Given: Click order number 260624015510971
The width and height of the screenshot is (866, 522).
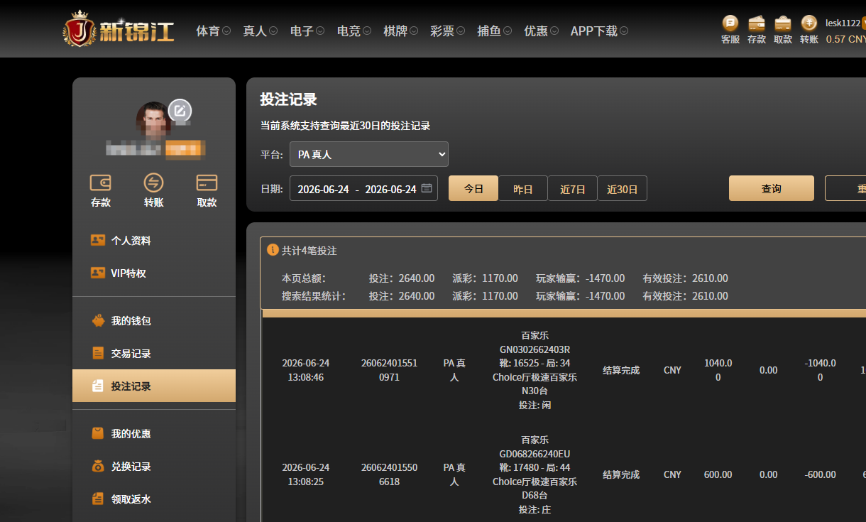Looking at the screenshot, I should coord(390,370).
